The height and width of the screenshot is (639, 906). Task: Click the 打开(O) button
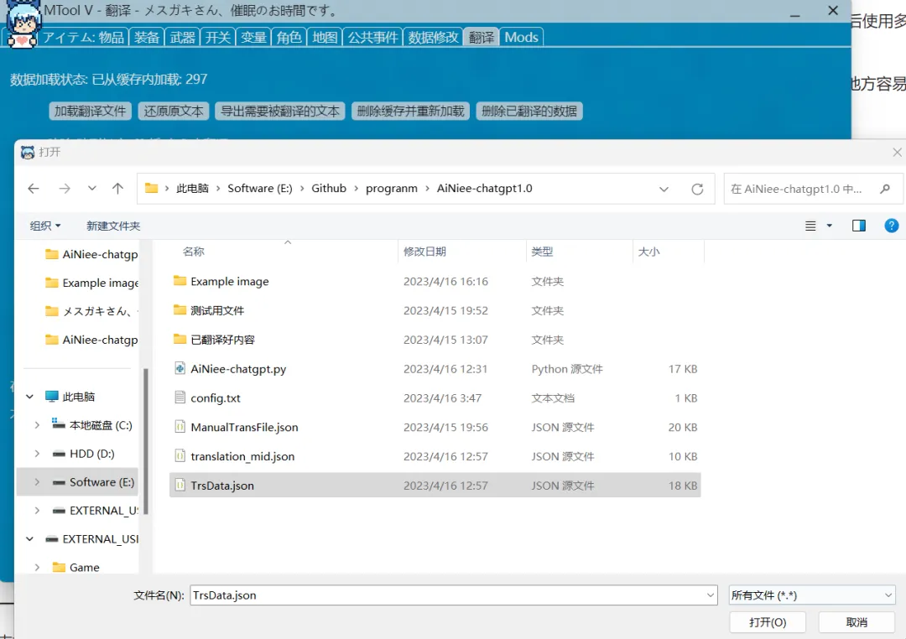768,622
